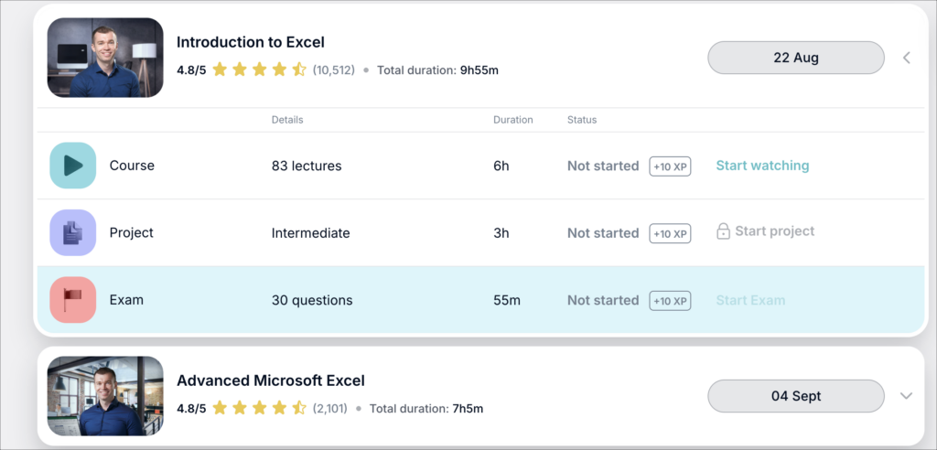Open the 22 Aug date selector
937x450 pixels.
pos(795,58)
